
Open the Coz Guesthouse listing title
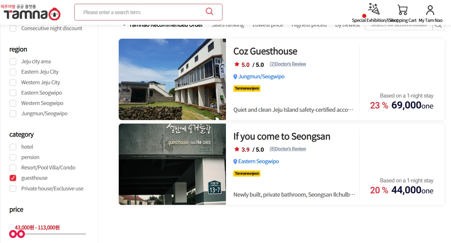point(265,51)
